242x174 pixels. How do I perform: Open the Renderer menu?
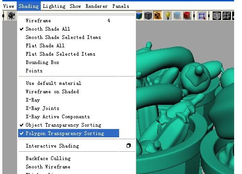point(96,6)
